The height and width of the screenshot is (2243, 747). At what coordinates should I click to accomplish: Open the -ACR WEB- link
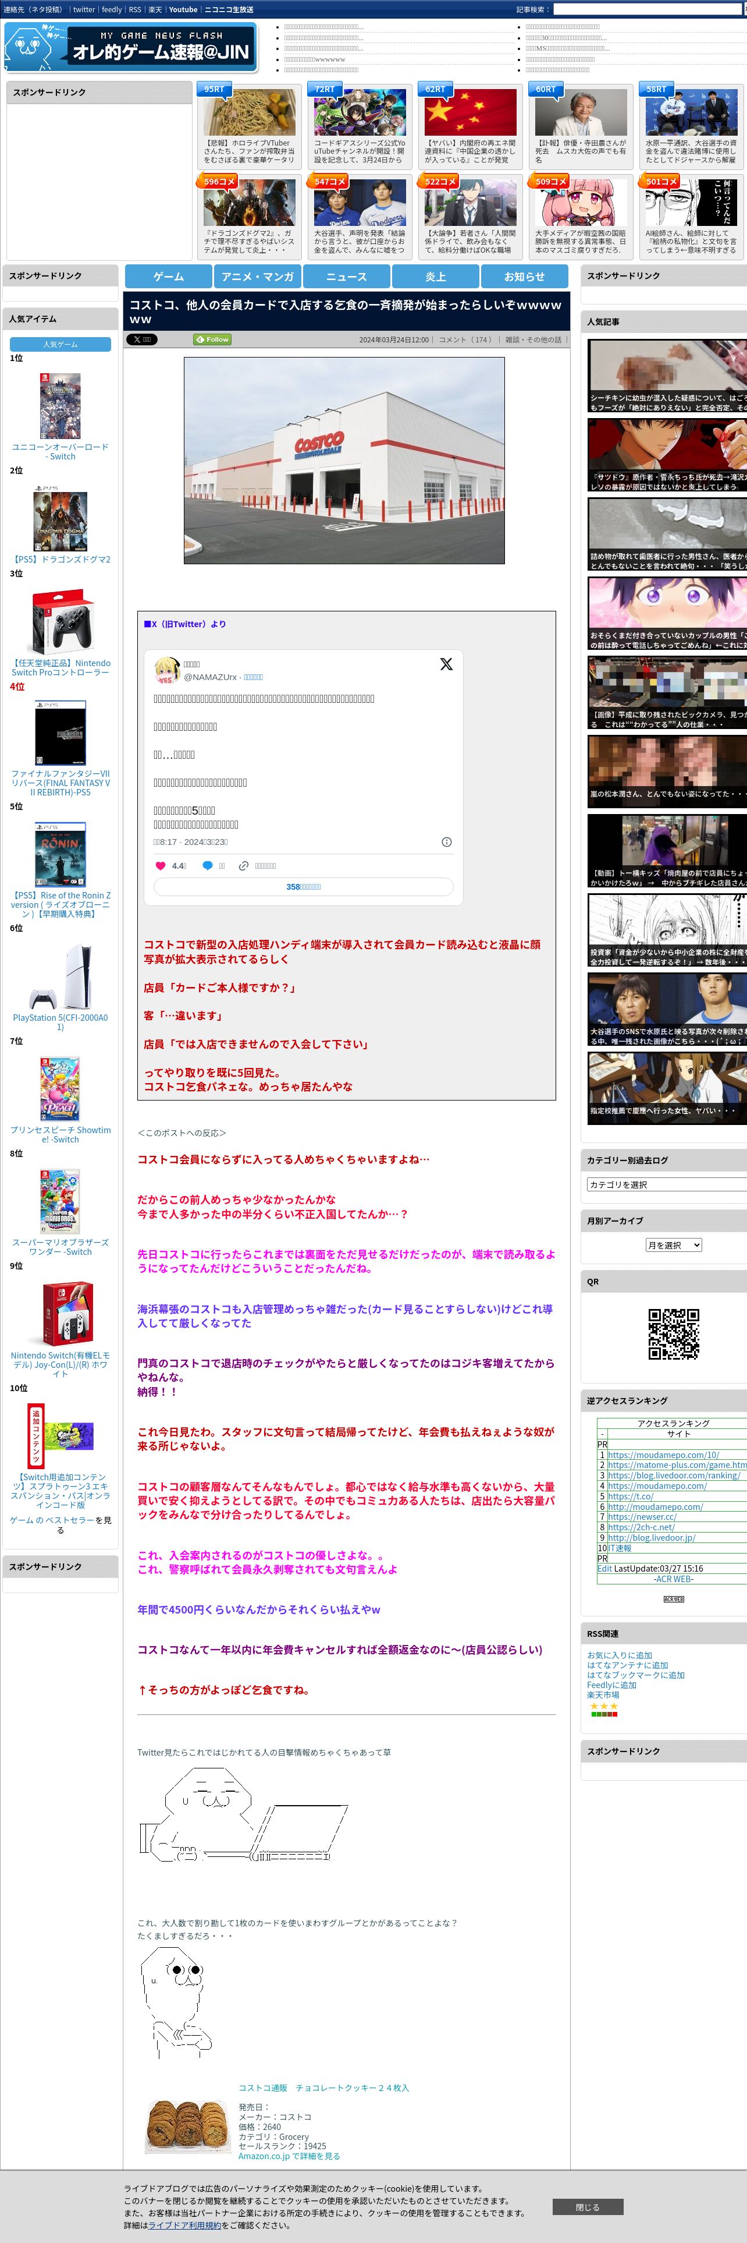pyautogui.click(x=673, y=1579)
